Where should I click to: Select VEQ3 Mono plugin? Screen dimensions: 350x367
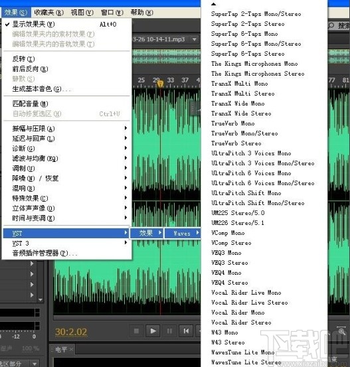[x=226, y=253]
